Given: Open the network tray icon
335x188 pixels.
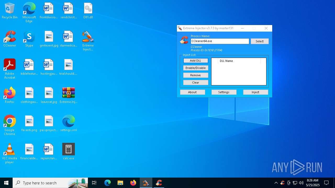Looking at the screenshot, I should tap(295, 183).
